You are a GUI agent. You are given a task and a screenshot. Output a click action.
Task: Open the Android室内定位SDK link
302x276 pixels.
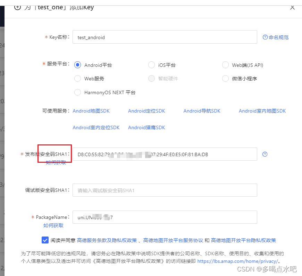click(x=96, y=127)
